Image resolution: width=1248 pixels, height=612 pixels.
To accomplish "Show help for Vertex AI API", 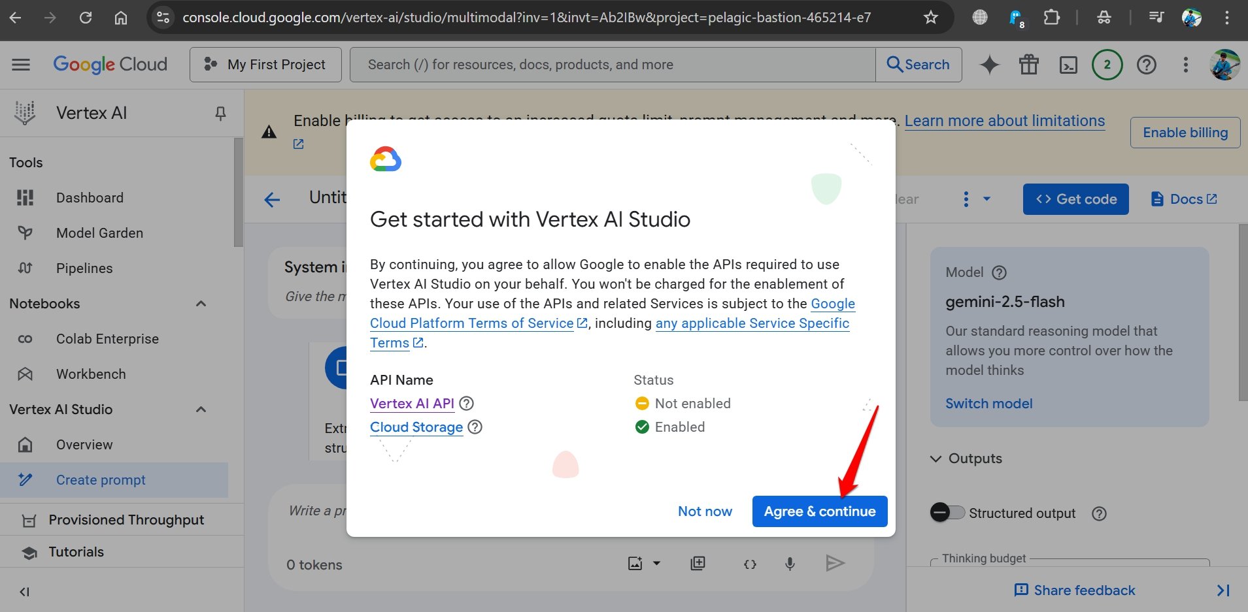I will point(466,404).
